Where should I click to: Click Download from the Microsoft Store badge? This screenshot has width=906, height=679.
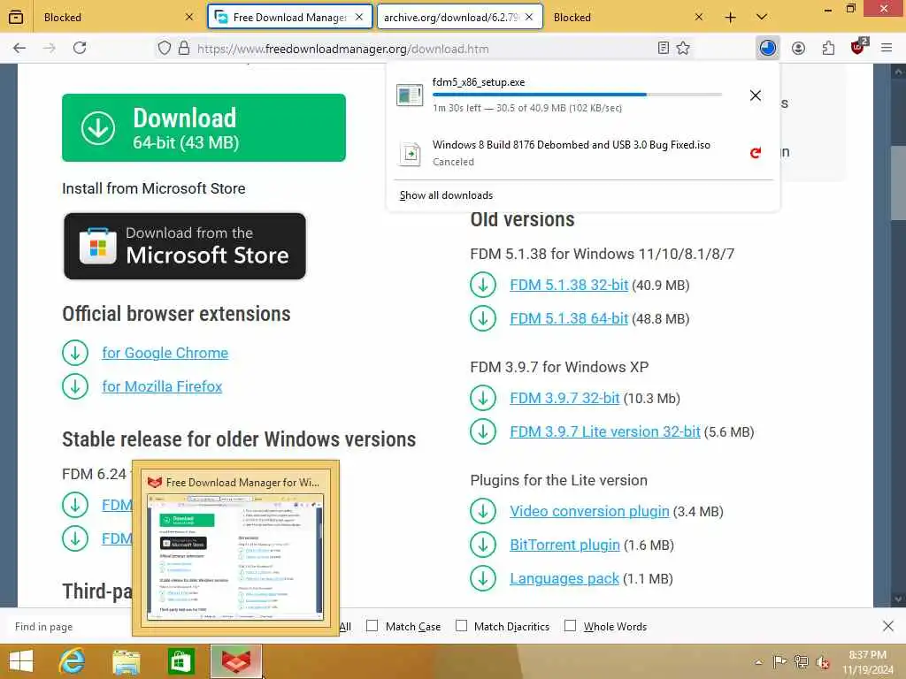coord(185,246)
